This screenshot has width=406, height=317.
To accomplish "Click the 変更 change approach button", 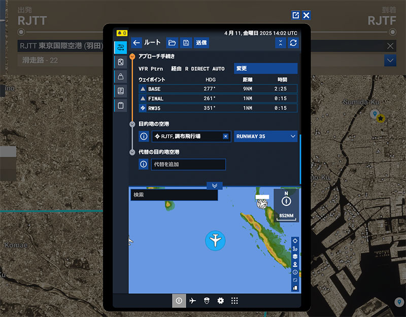I will 265,68.
